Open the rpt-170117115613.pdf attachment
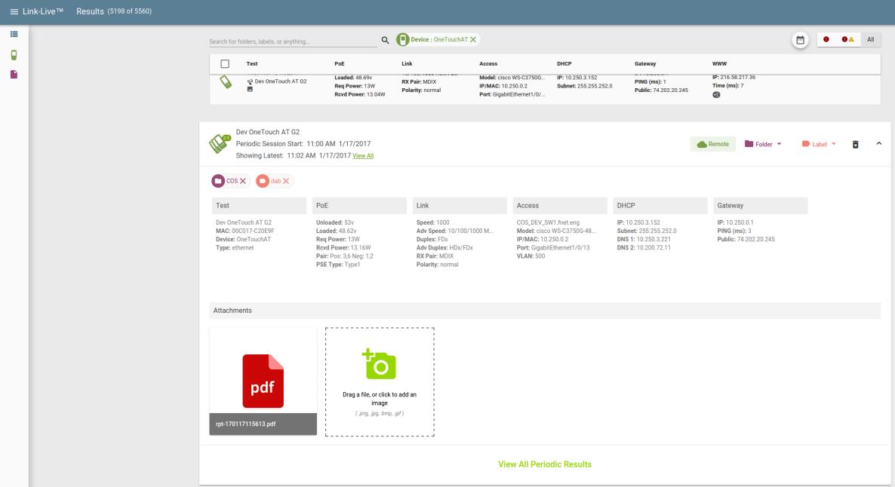This screenshot has height=487, width=895. 263,381
